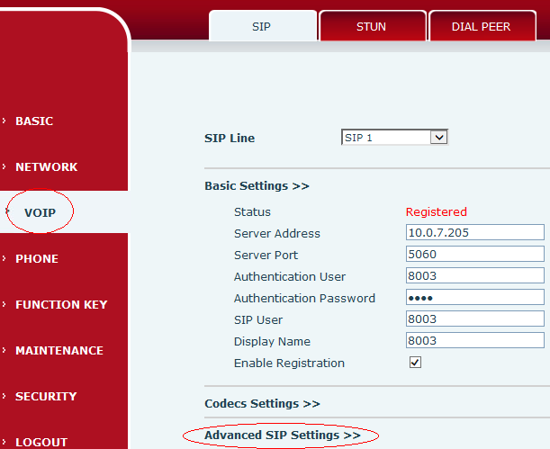The height and width of the screenshot is (449, 550).
Task: Click the SIP Line label
Action: (230, 138)
